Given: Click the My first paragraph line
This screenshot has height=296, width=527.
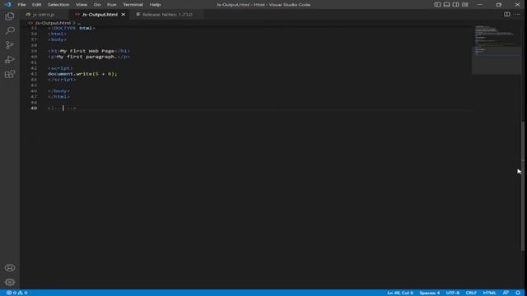Looking at the screenshot, I should (x=89, y=57).
